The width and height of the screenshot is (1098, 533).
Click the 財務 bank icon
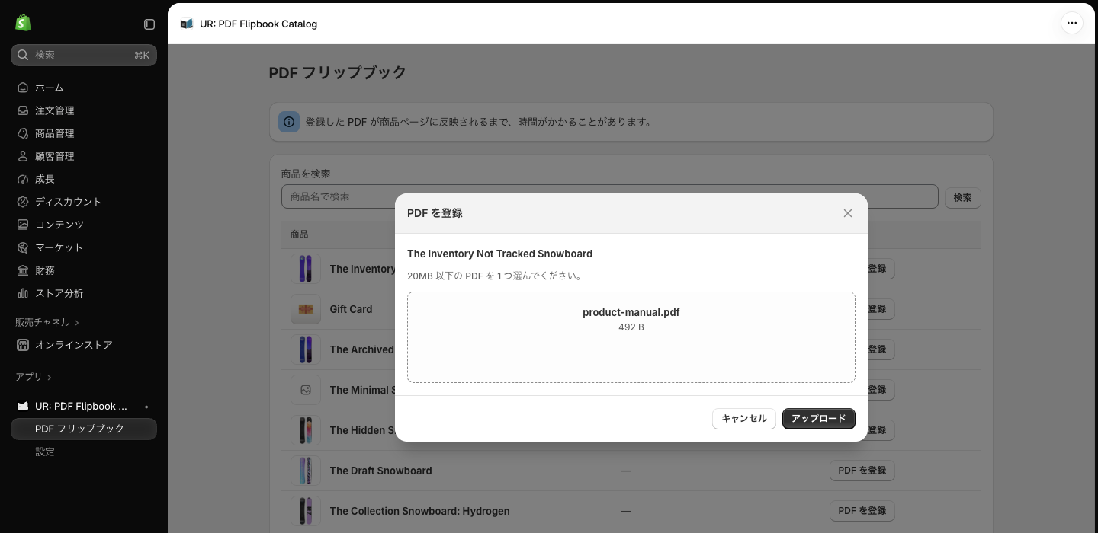(23, 270)
